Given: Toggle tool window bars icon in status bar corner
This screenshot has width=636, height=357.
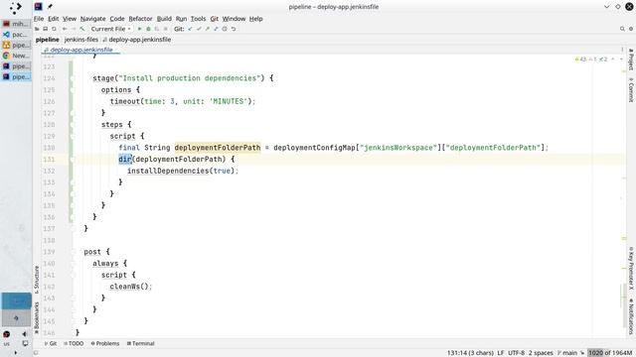Looking at the screenshot, I should pyautogui.click(x=36, y=353).
